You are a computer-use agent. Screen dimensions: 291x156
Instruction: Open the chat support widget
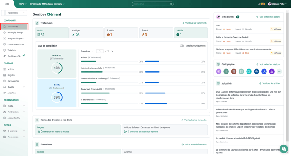coord(284,149)
